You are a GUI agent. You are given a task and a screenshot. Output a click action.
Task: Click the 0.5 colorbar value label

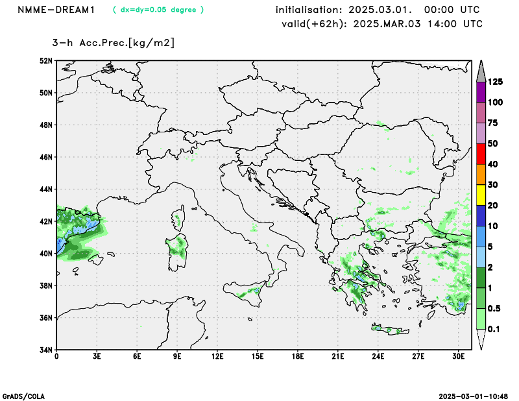(x=494, y=309)
